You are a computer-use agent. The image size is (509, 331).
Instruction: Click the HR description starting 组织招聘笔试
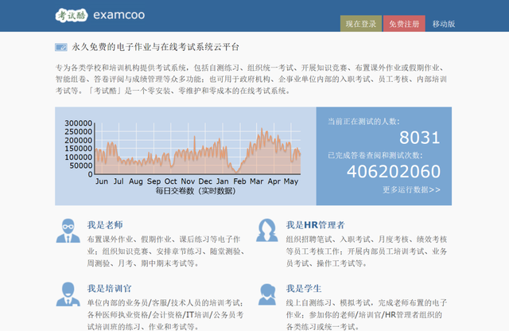(367, 251)
